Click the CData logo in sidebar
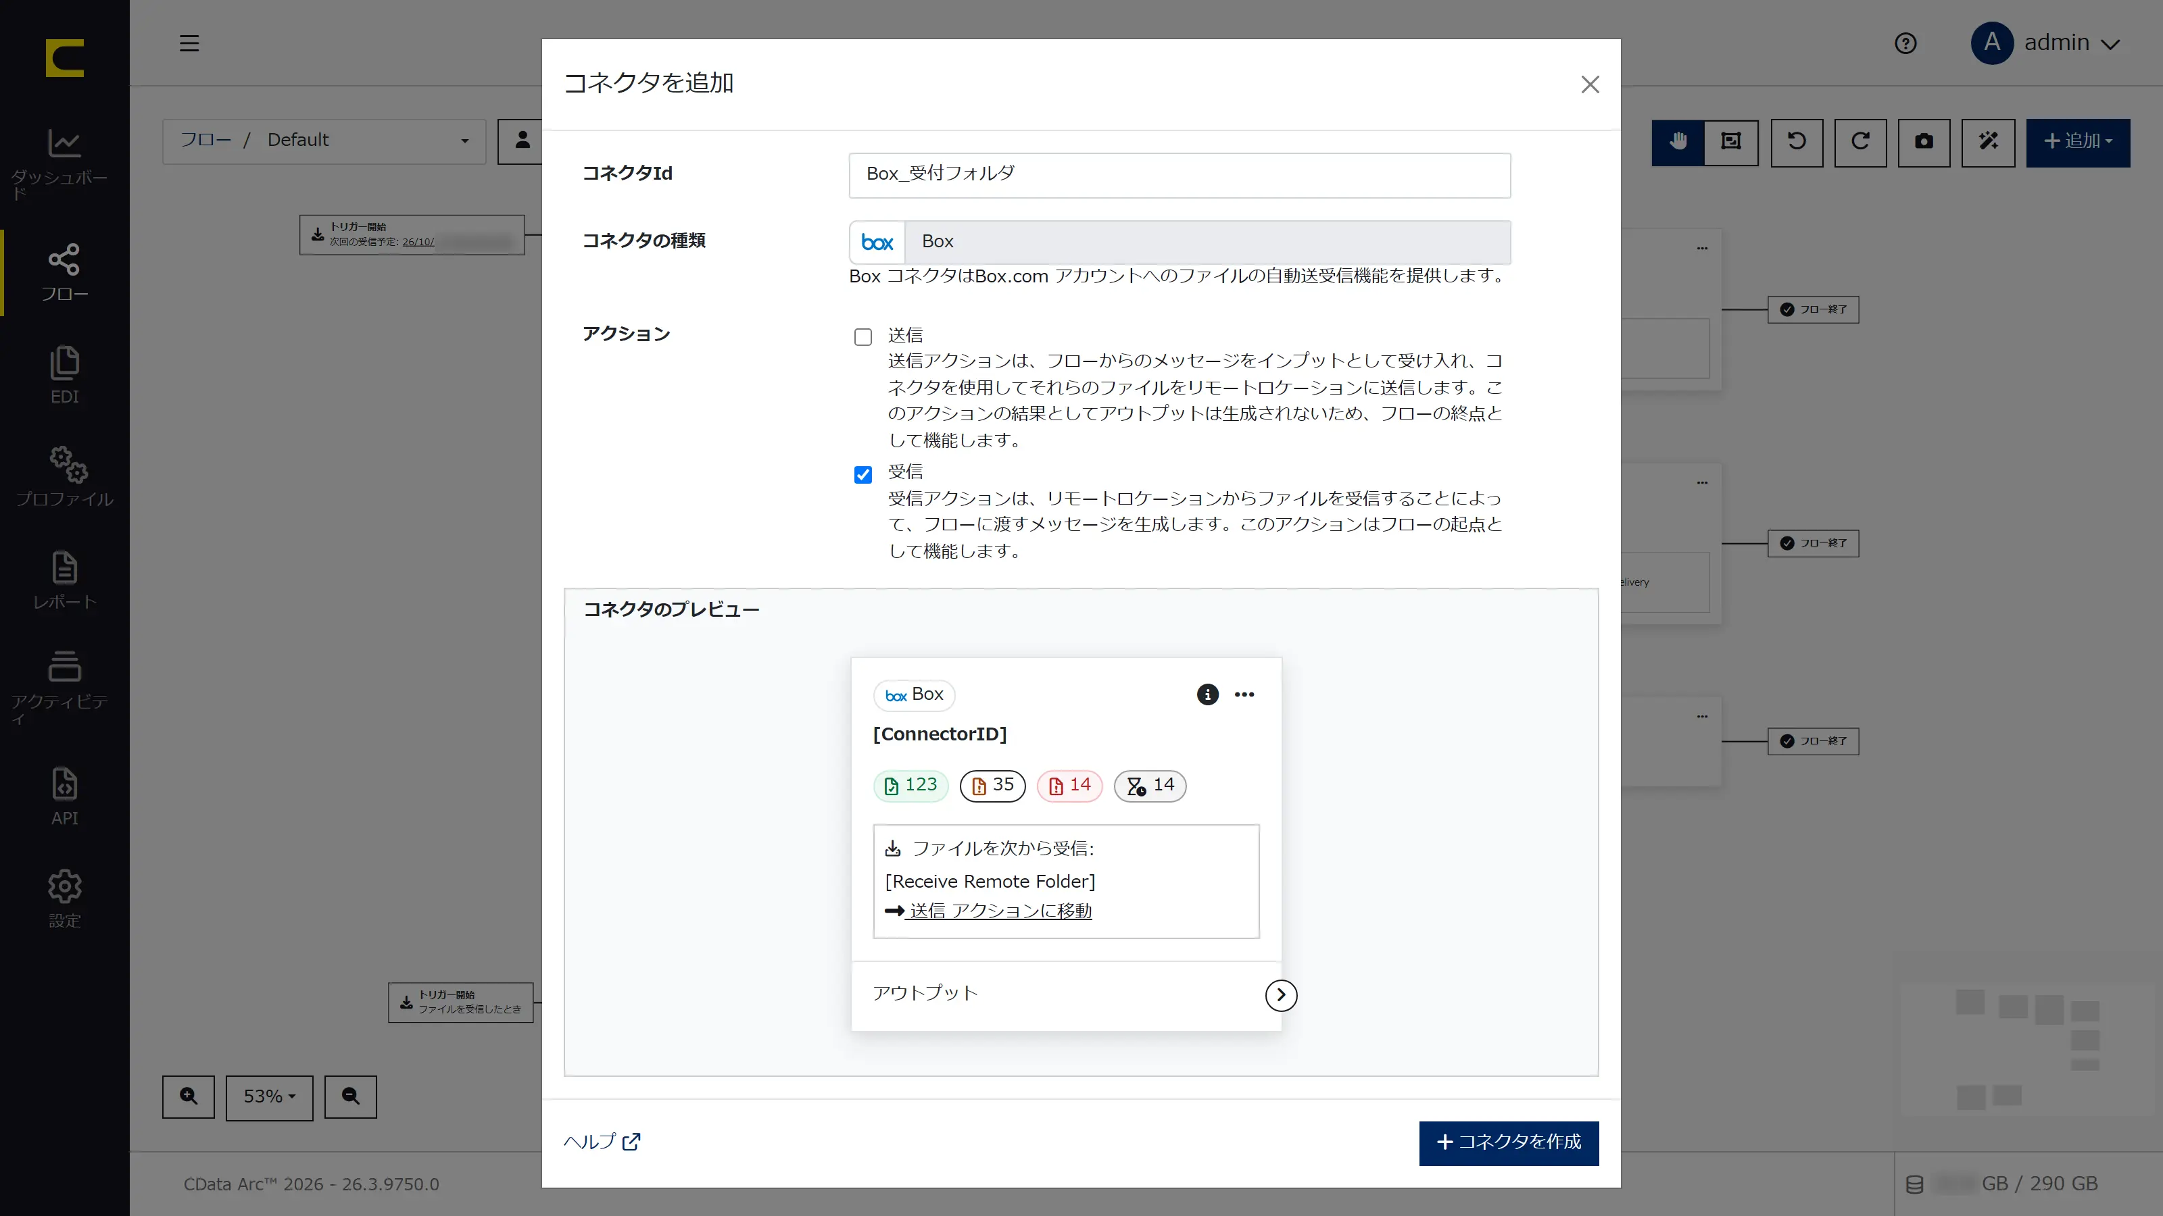The image size is (2163, 1216). 65,58
